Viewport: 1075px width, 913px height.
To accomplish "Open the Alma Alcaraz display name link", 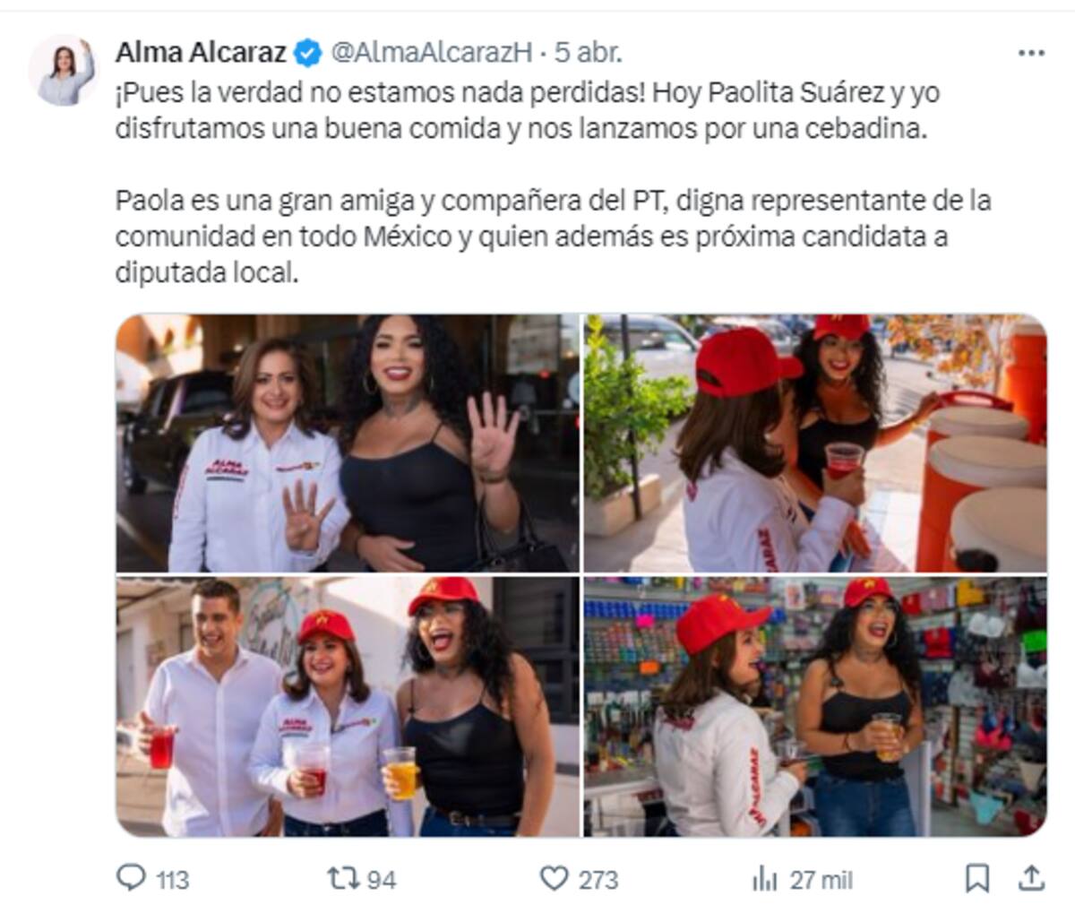I will point(201,53).
